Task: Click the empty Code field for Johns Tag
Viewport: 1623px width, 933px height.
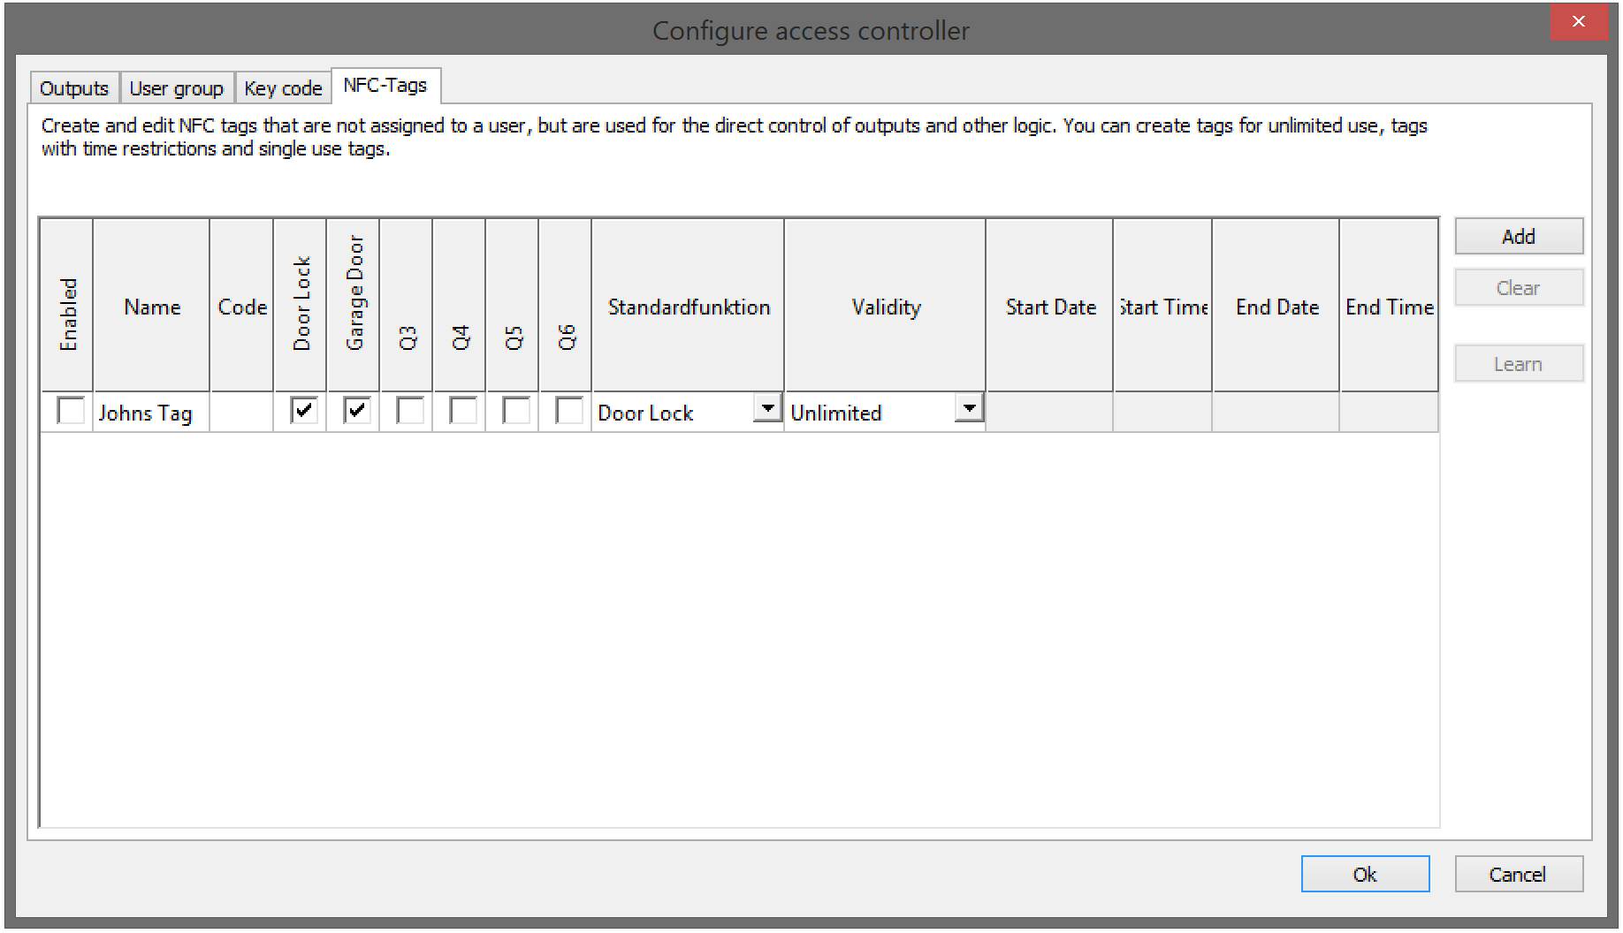Action: 240,412
